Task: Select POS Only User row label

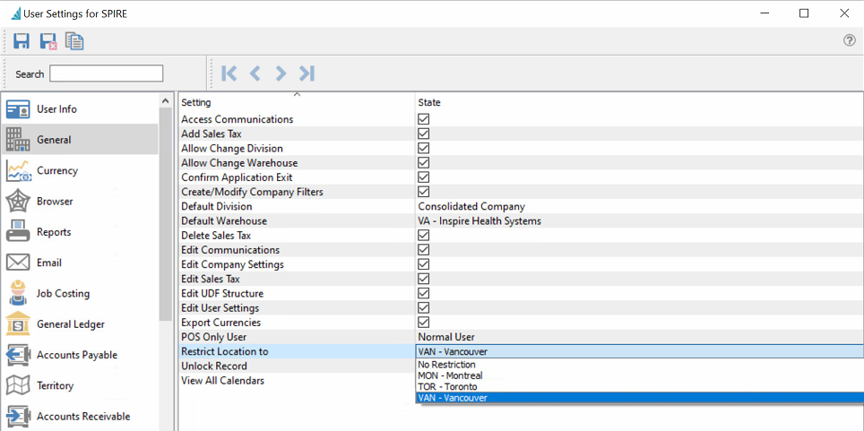Action: (x=214, y=337)
